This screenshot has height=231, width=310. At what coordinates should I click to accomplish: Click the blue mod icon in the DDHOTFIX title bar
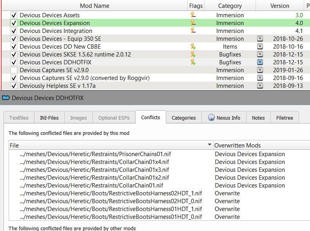(6, 98)
